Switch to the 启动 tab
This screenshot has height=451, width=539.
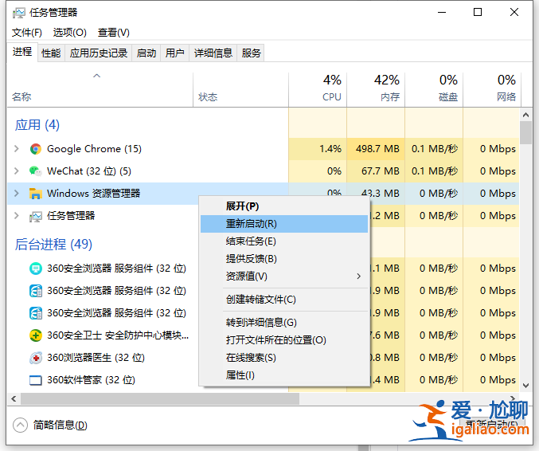click(146, 53)
